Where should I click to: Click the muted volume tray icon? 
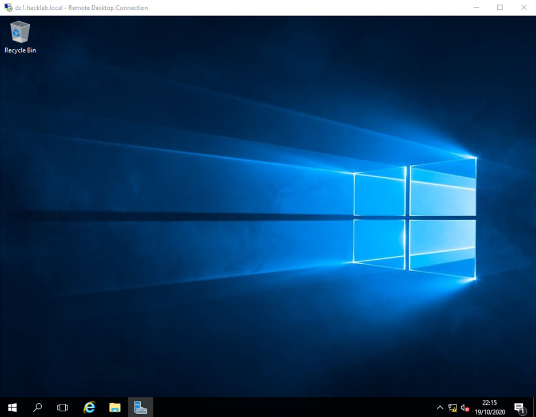[465, 408]
